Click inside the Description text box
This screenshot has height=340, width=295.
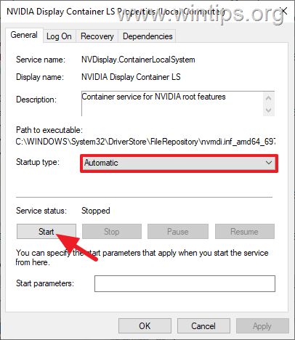coord(172,104)
